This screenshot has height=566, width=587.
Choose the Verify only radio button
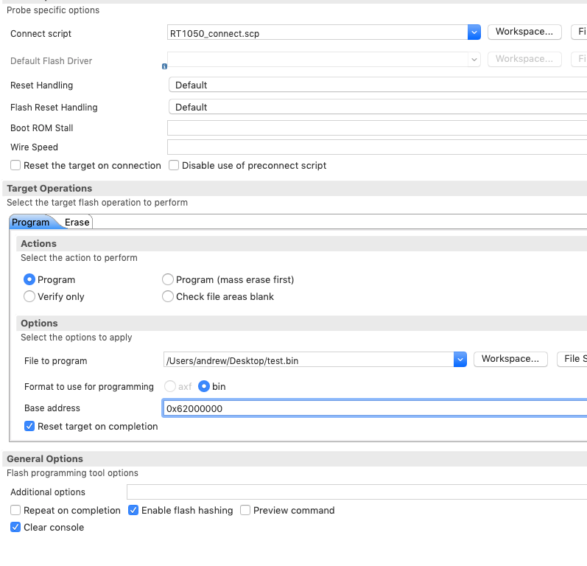(x=29, y=296)
